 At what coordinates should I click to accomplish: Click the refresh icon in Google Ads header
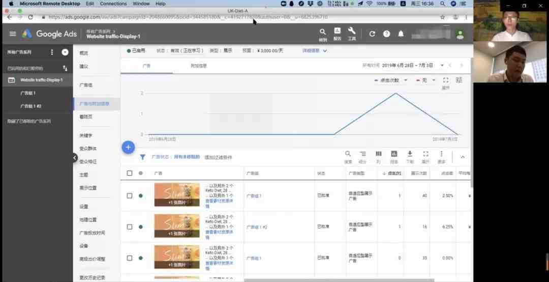pos(372,34)
